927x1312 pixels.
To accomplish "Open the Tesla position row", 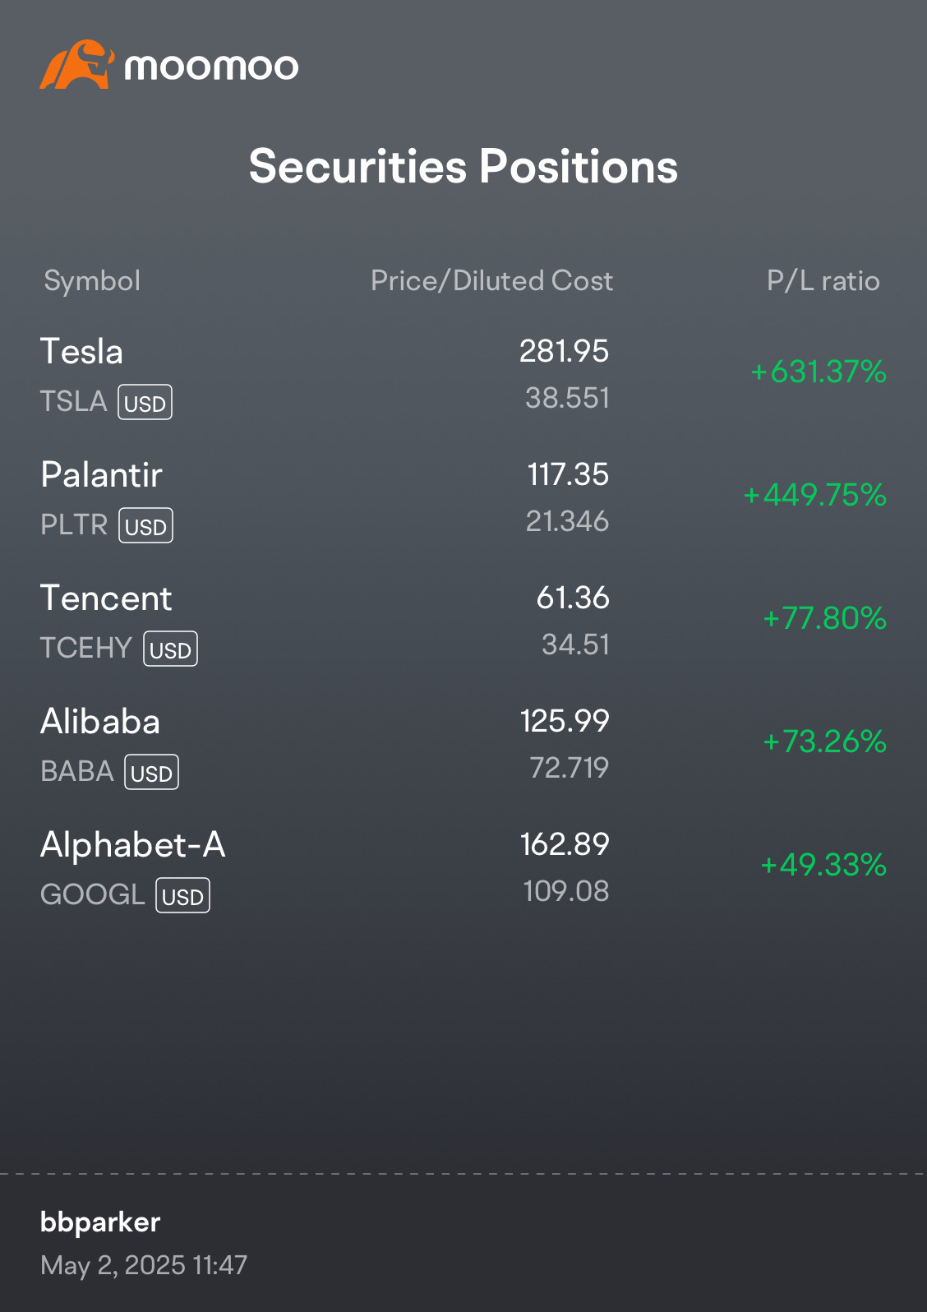I will (463, 375).
